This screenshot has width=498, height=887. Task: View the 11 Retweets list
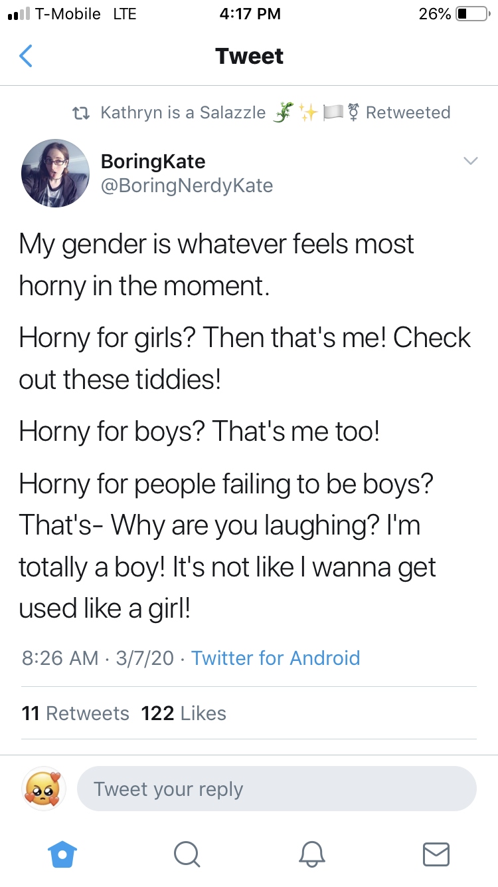[75, 713]
